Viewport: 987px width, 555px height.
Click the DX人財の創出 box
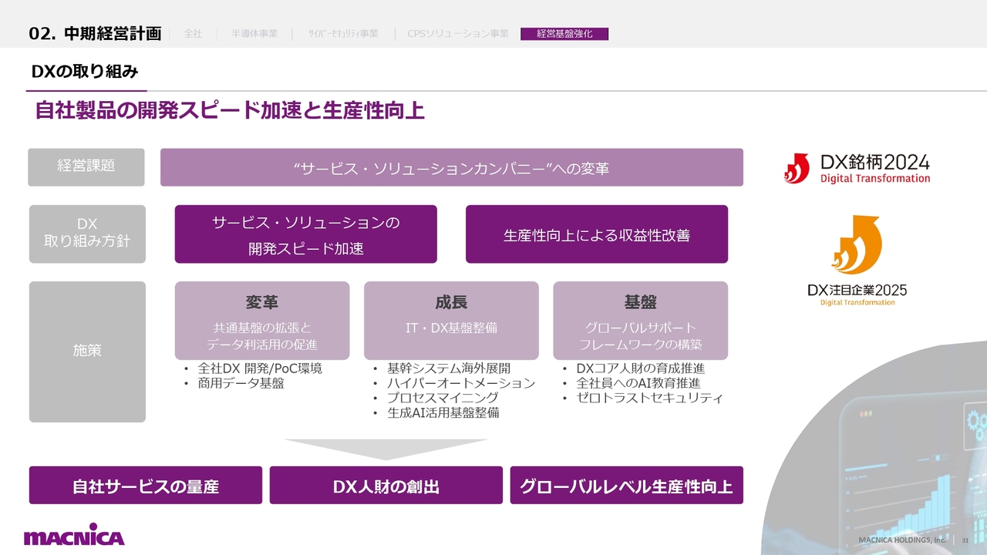[x=386, y=486]
